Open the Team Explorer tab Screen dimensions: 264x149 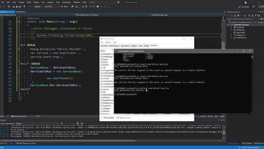pyautogui.click(x=247, y=143)
